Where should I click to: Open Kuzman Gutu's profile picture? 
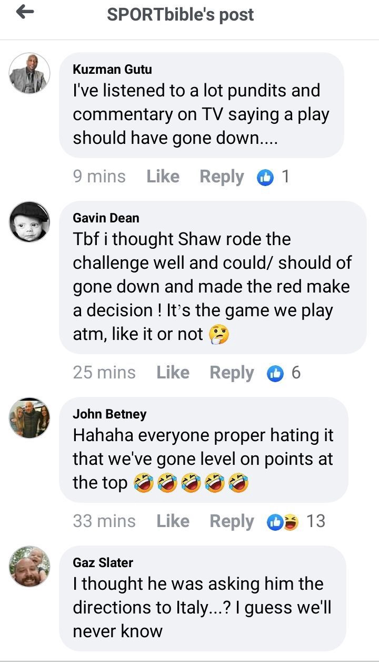click(x=30, y=73)
